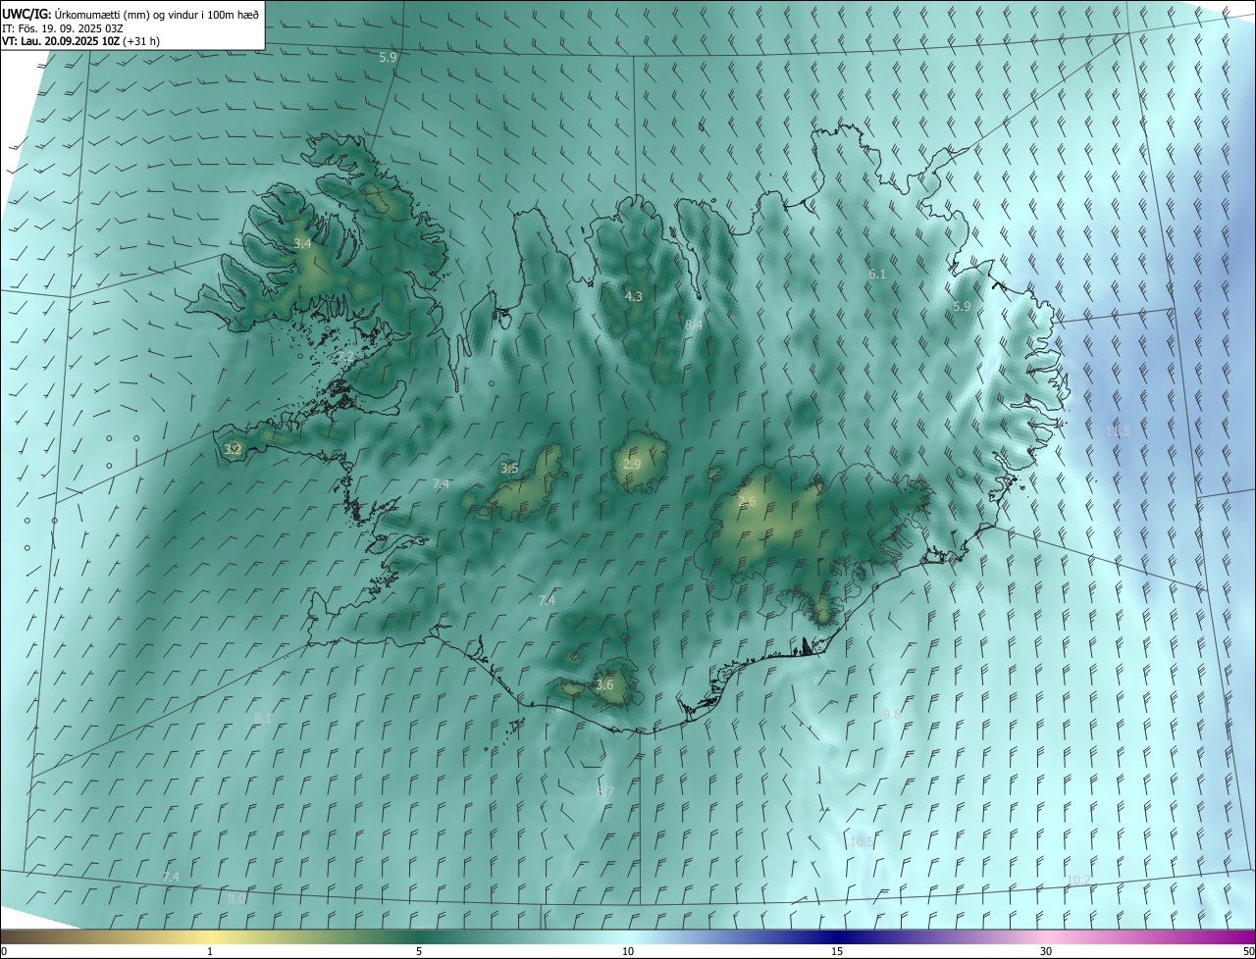Click the "IT: Fös. 19. 09. 2025 03Z" line
This screenshot has height=959, width=1256.
63,27
